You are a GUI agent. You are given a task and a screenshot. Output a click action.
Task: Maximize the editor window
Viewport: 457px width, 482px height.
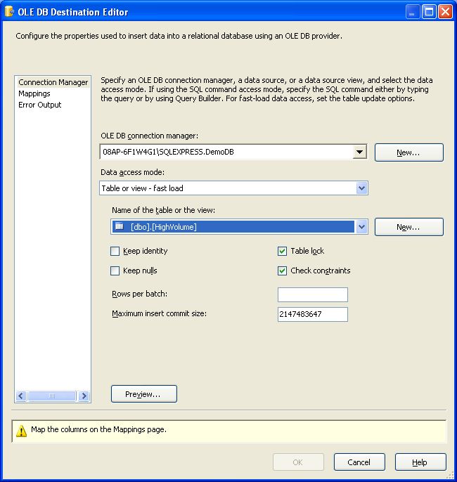430,12
